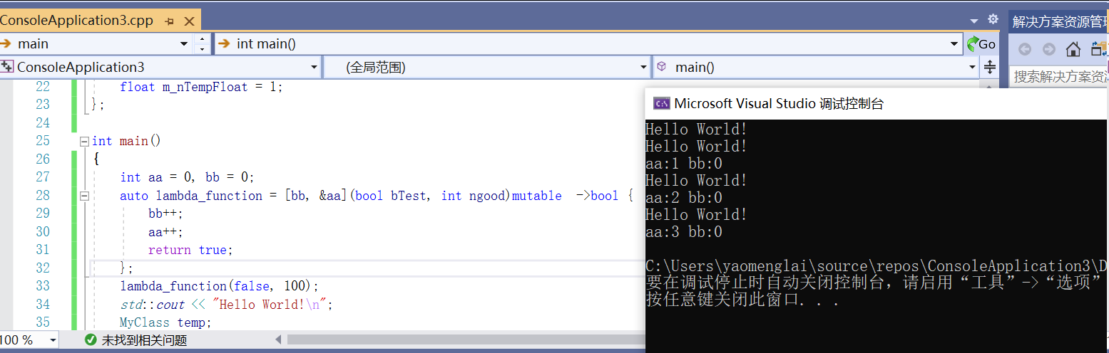Collapse the lambda_function code block
The image size is (1109, 353).
coord(85,195)
